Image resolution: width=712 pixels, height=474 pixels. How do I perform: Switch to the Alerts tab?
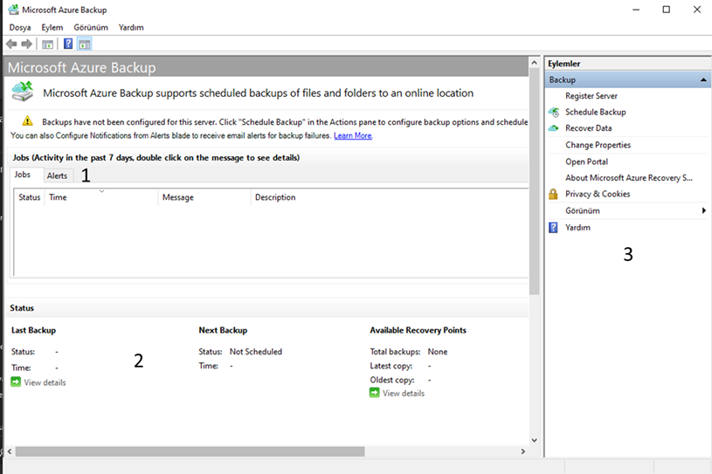click(x=57, y=175)
